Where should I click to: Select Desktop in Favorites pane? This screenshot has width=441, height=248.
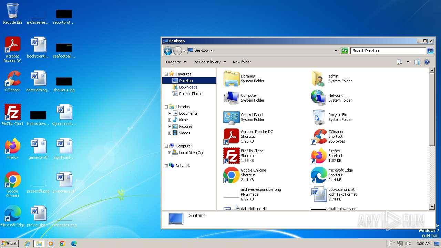click(189, 81)
